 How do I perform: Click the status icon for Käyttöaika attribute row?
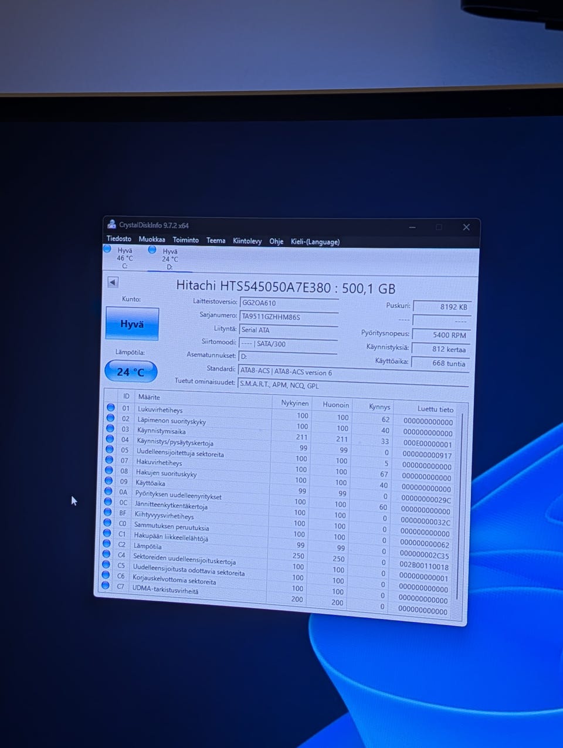(108, 480)
